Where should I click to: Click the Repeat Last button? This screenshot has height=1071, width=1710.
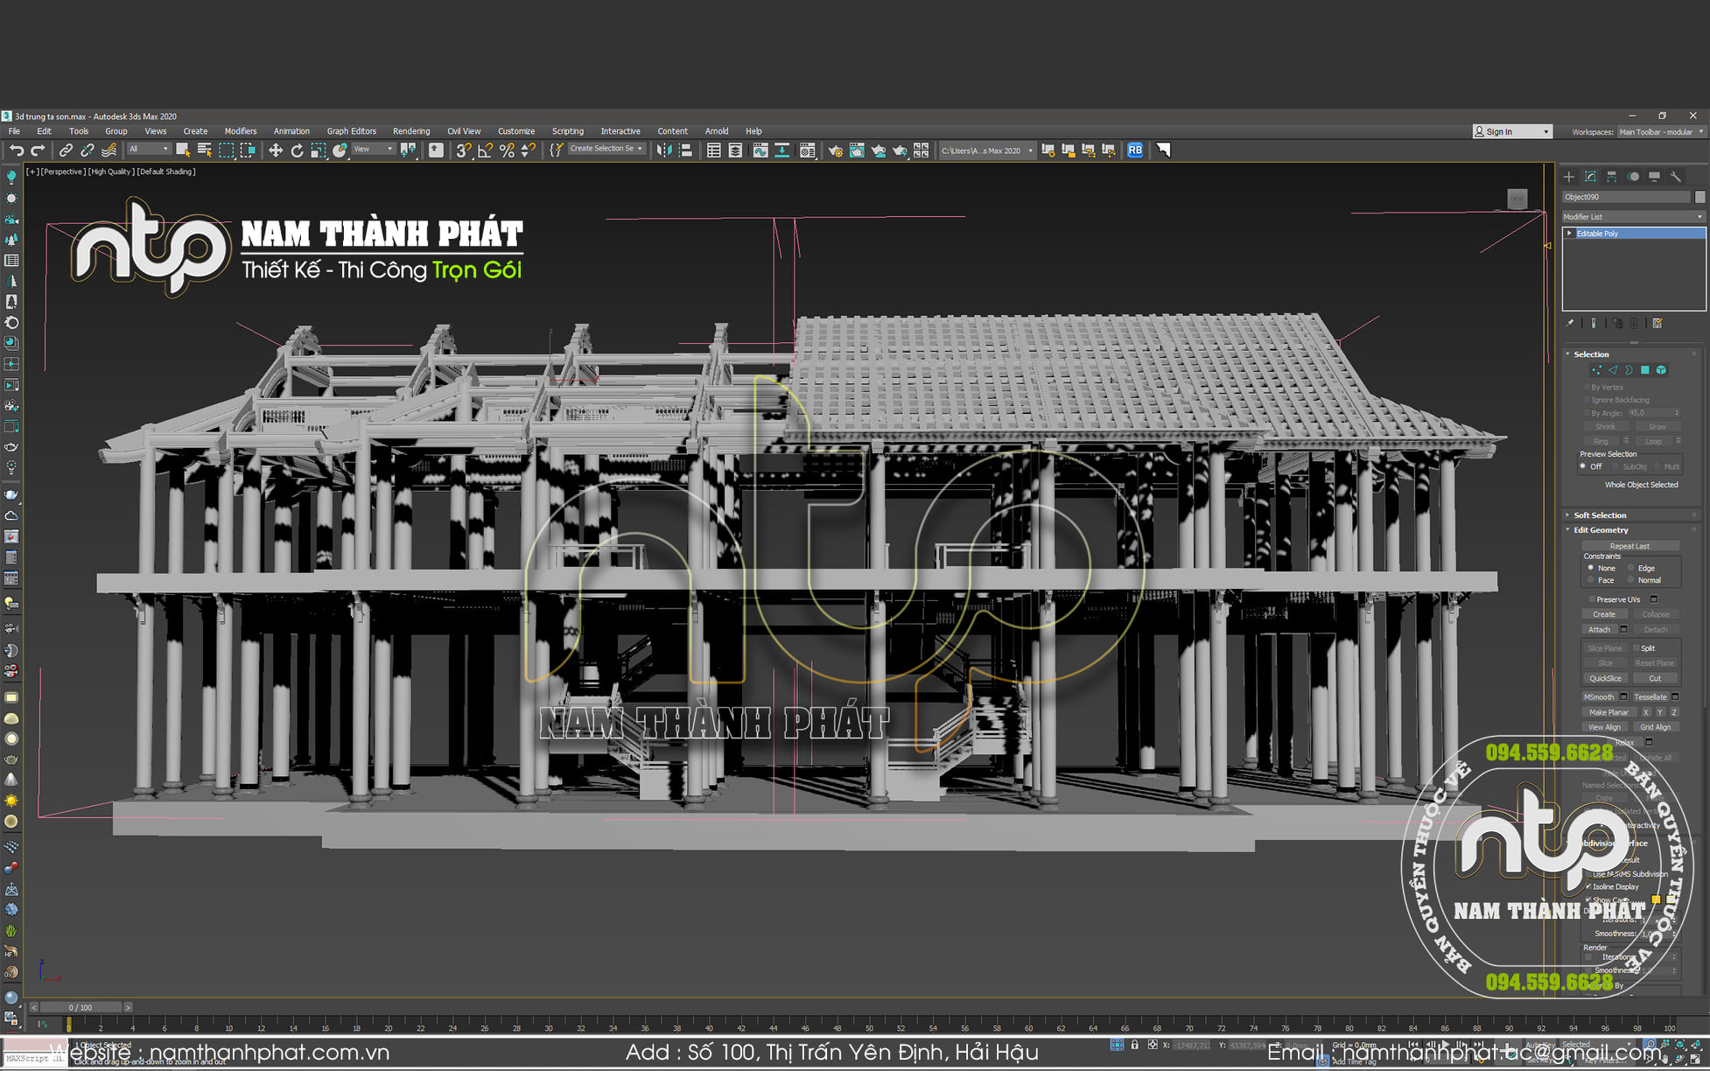coord(1629,546)
